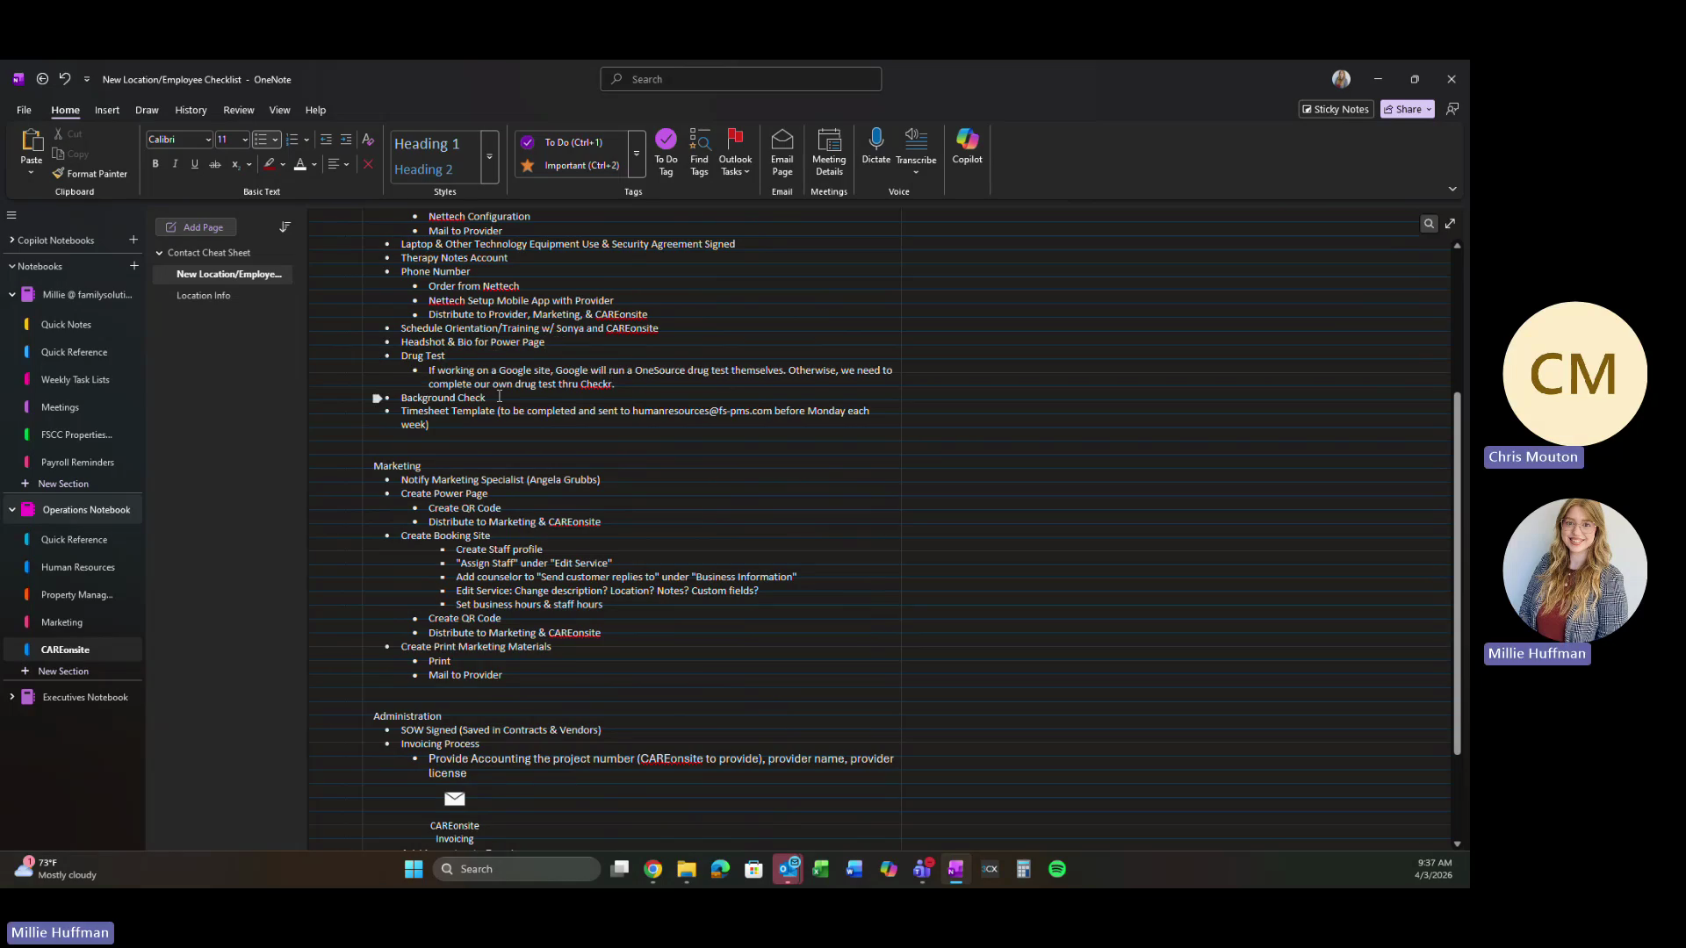Expand the Tags gallery list
The width and height of the screenshot is (1686, 948).
[637, 154]
